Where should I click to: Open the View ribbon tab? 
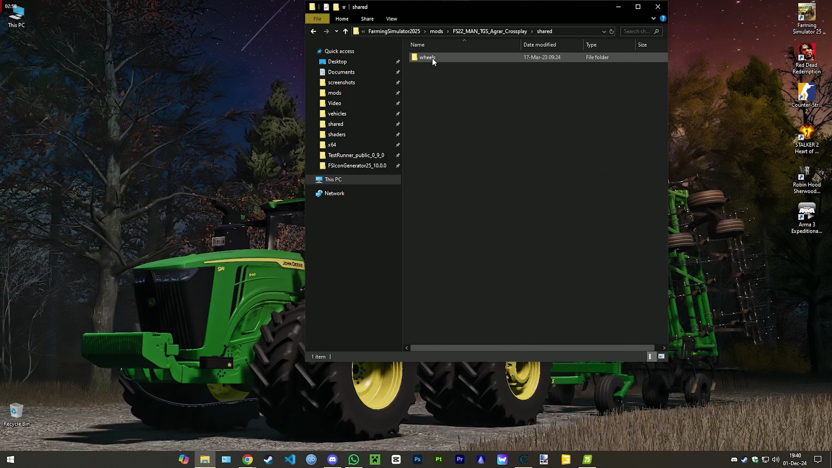[391, 19]
